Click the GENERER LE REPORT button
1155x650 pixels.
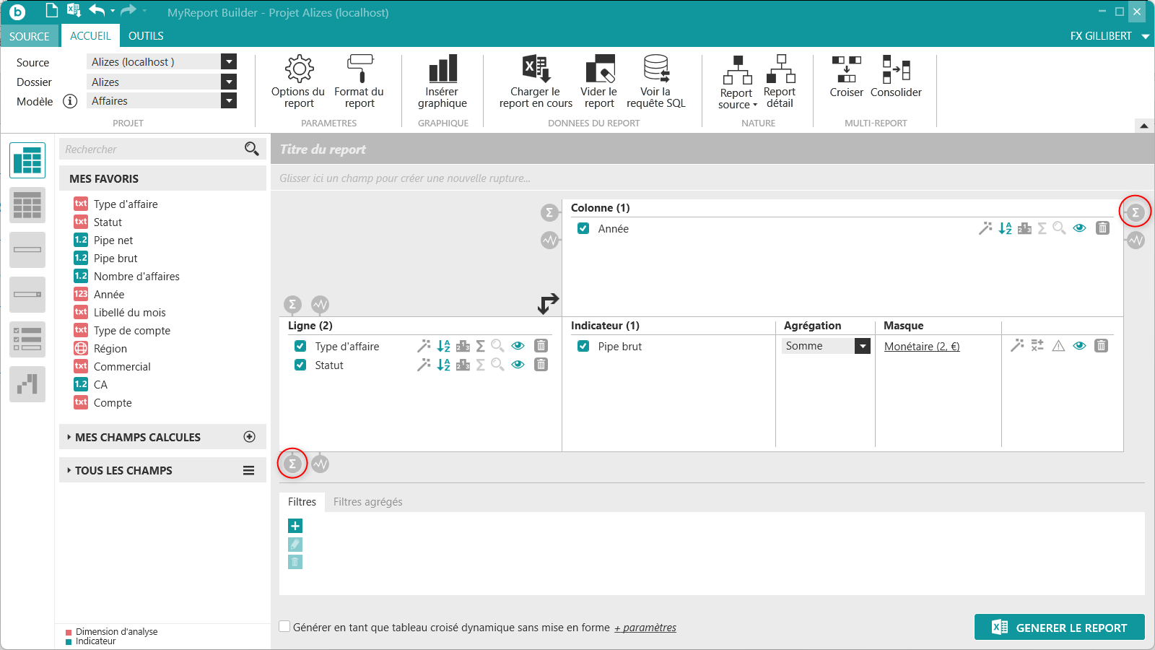(1059, 628)
